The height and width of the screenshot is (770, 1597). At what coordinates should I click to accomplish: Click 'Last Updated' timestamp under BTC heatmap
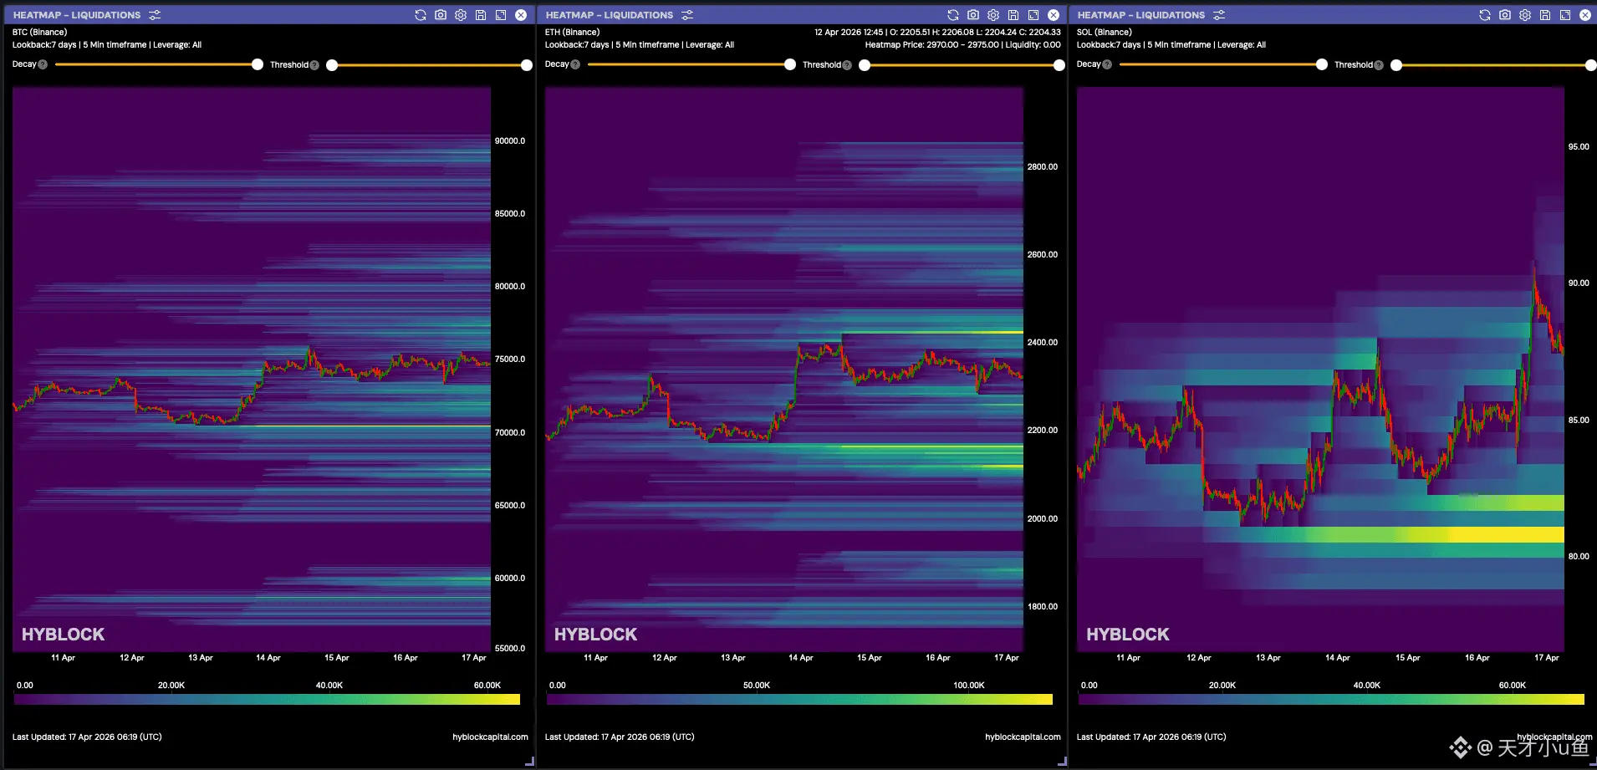pos(87,737)
